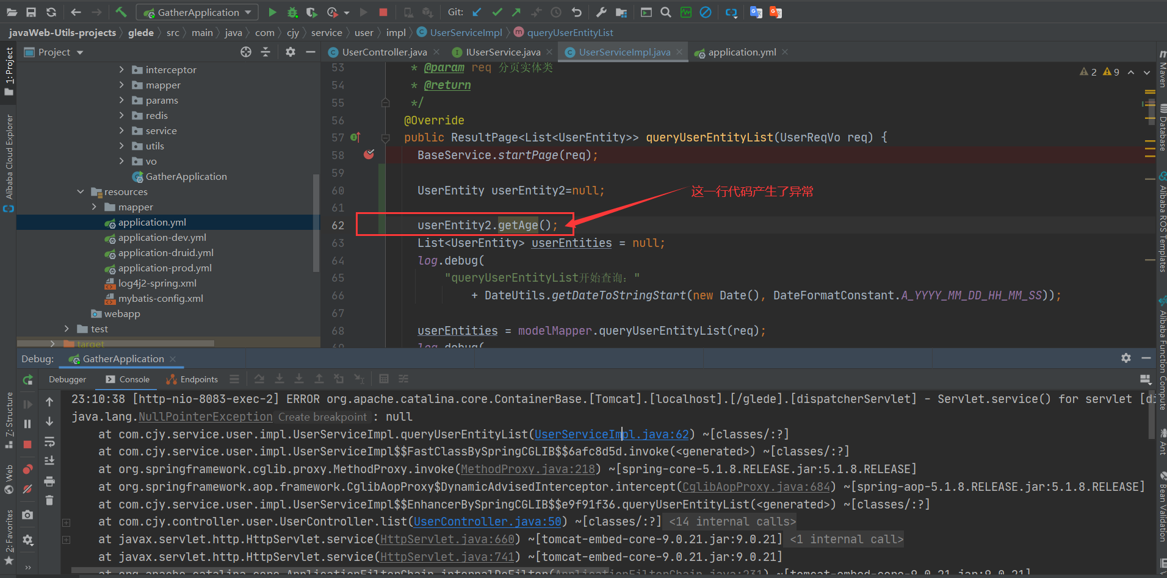Expand the service folder in tree
The width and height of the screenshot is (1167, 578).
121,130
